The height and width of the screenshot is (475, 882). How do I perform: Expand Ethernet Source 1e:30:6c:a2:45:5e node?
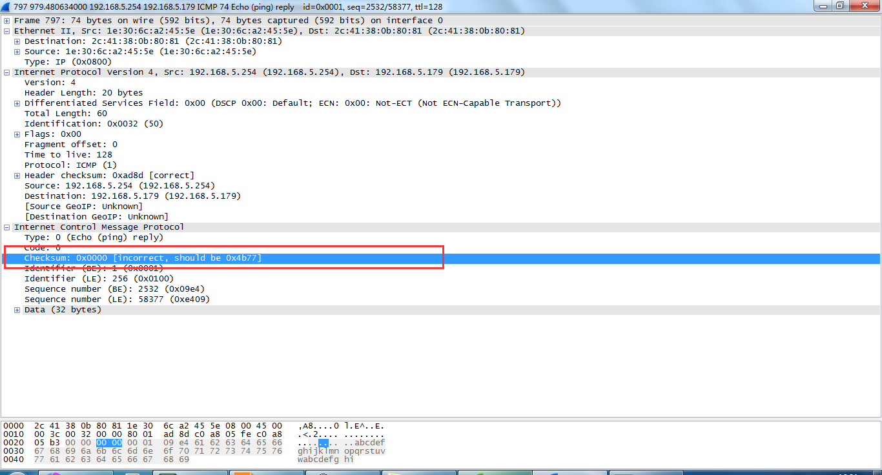(17, 52)
